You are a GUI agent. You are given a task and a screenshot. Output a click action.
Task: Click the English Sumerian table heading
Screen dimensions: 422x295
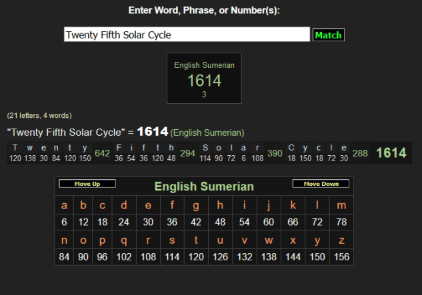204,186
